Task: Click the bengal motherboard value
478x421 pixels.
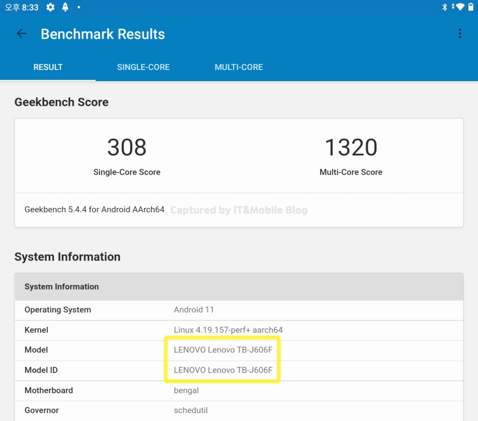Action: coord(186,391)
